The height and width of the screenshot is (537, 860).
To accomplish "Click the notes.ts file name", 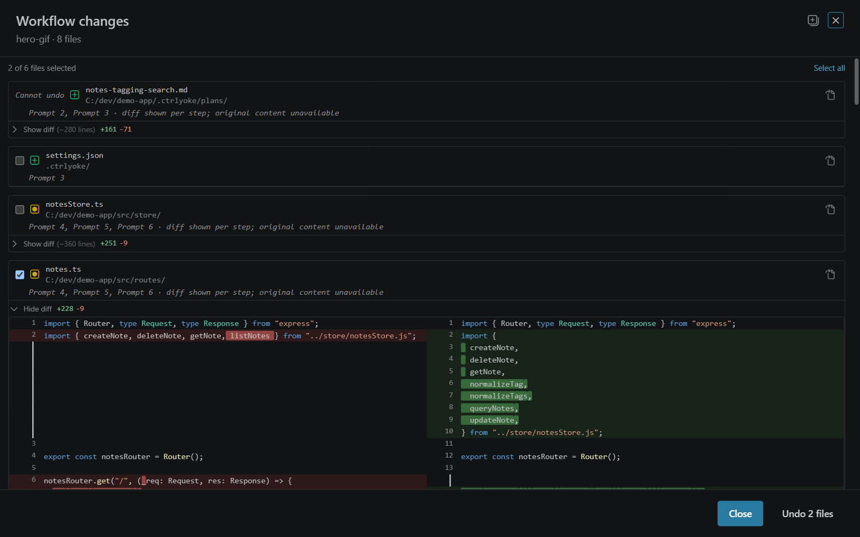I will tap(63, 269).
